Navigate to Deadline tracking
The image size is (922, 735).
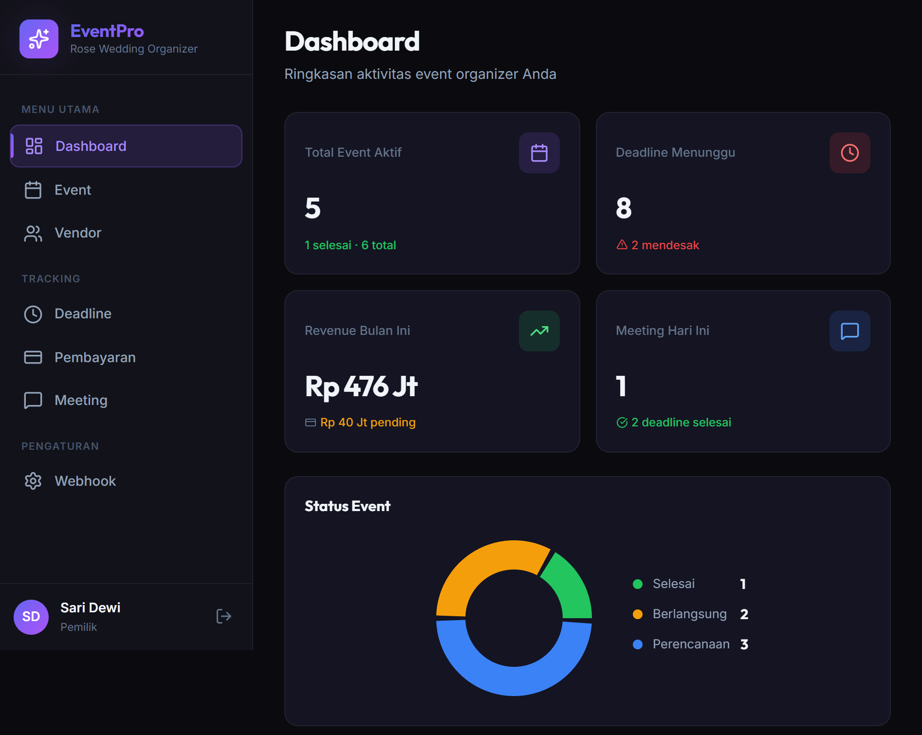tap(83, 313)
